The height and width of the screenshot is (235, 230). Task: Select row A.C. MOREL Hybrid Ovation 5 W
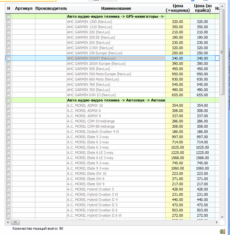click(x=112, y=194)
